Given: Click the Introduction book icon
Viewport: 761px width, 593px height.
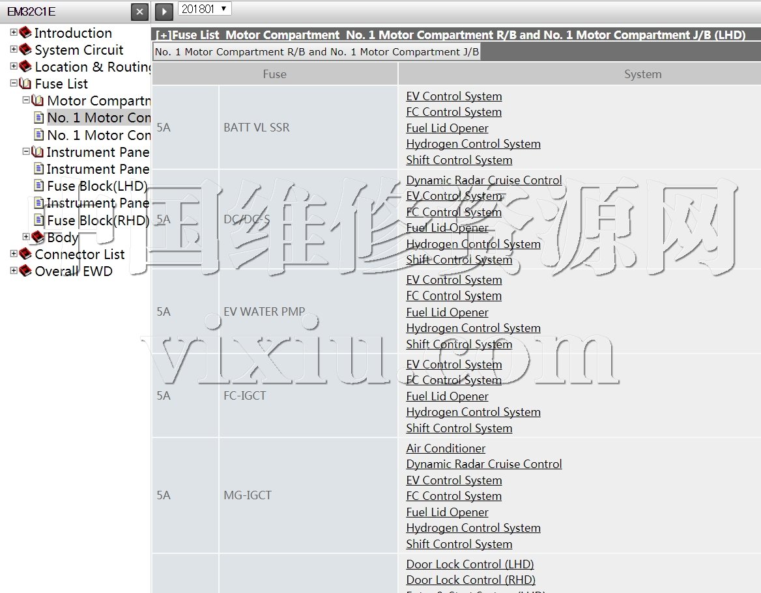Looking at the screenshot, I should pyautogui.click(x=25, y=33).
